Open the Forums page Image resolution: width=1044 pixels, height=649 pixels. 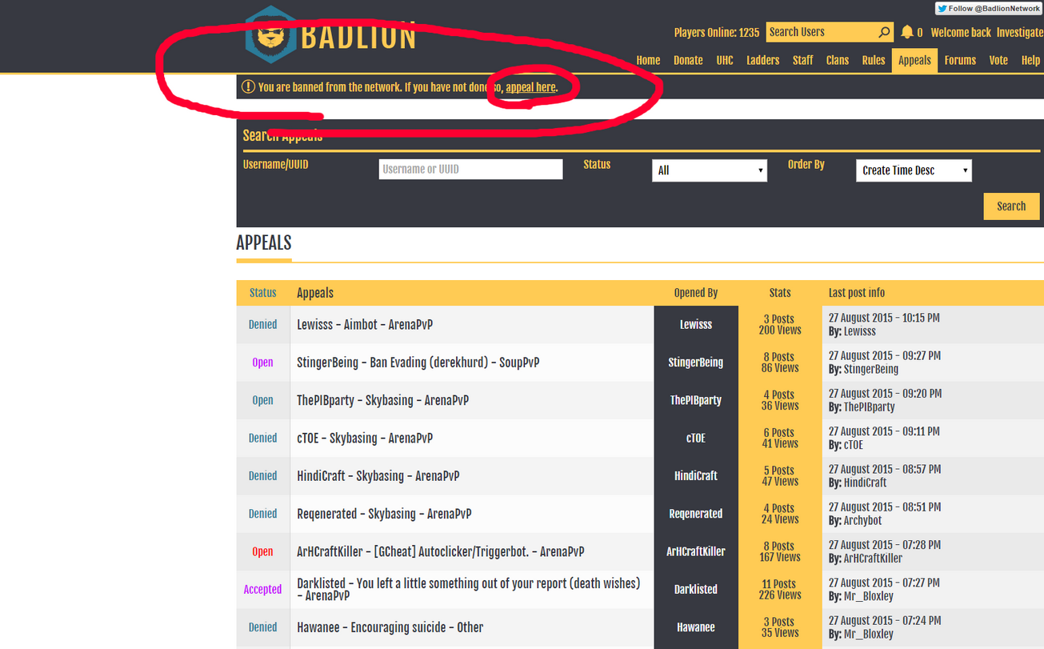point(960,60)
